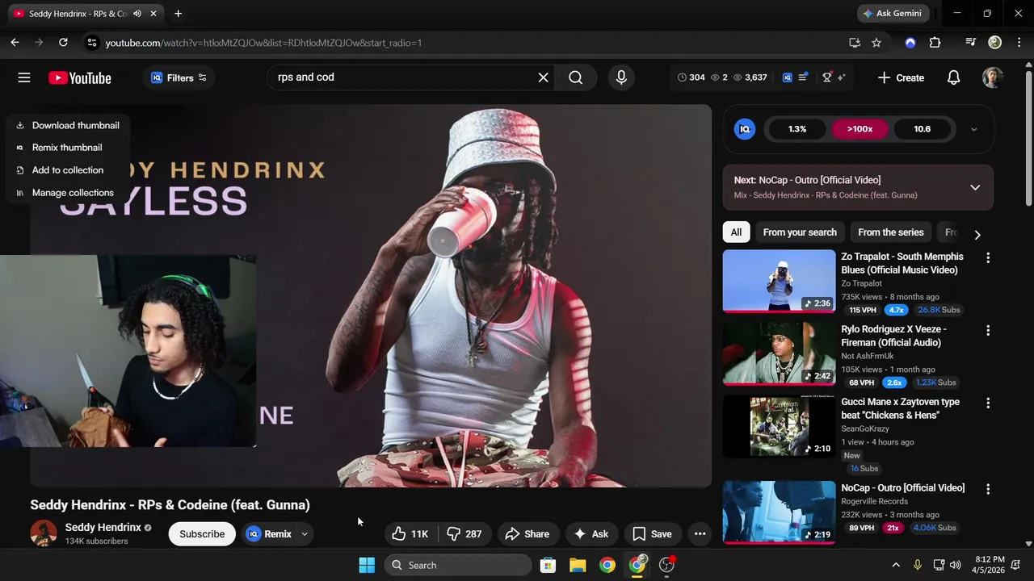Click the sparkle AI icon in the stats bar
Viewport: 1034px width, 581px height.
tap(842, 77)
